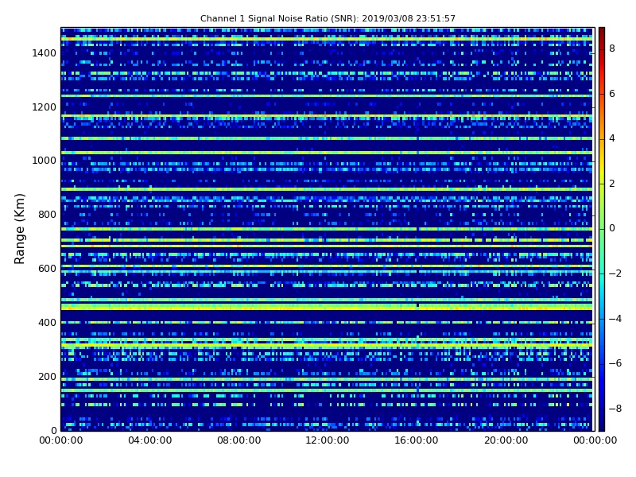Click the y-axis tick label 800
Image resolution: width=636 pixels, height=477 pixels.
pos(47,215)
